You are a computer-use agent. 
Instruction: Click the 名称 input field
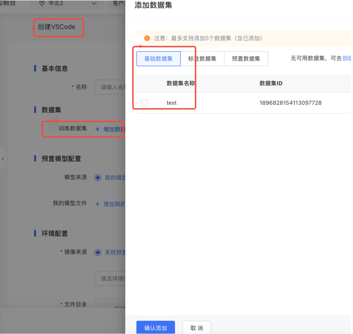click(110, 87)
